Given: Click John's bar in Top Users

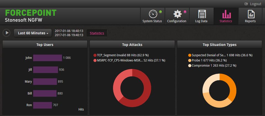Looking at the screenshot, I should point(47,58).
